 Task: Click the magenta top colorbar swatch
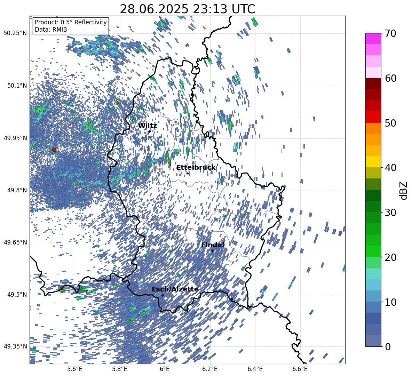pos(373,39)
